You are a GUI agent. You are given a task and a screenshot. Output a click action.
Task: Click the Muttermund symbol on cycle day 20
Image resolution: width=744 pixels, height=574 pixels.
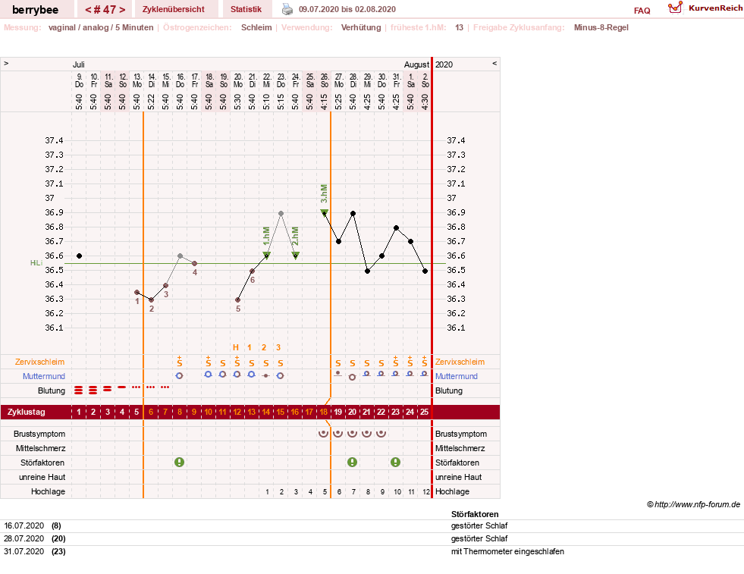(x=352, y=377)
